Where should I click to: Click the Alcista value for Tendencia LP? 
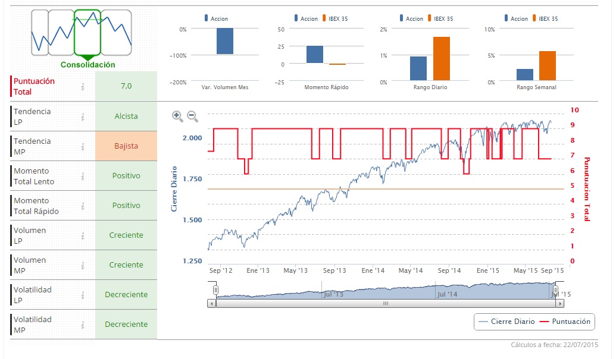point(126,116)
